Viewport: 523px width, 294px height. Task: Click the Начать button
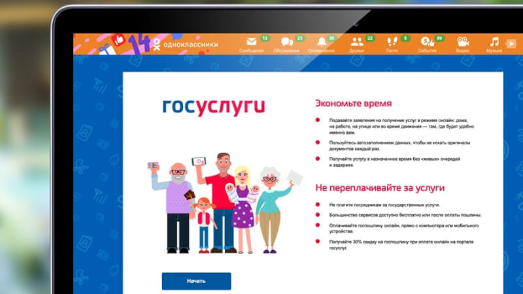(197, 281)
